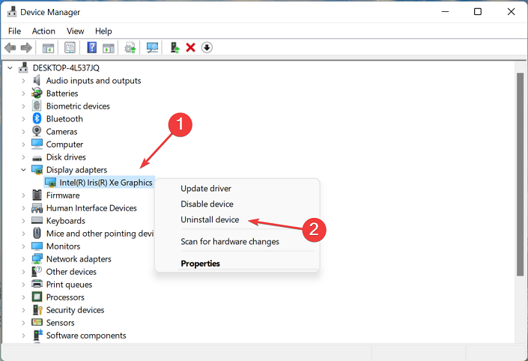
Task: Open the View menu
Action: 75,31
